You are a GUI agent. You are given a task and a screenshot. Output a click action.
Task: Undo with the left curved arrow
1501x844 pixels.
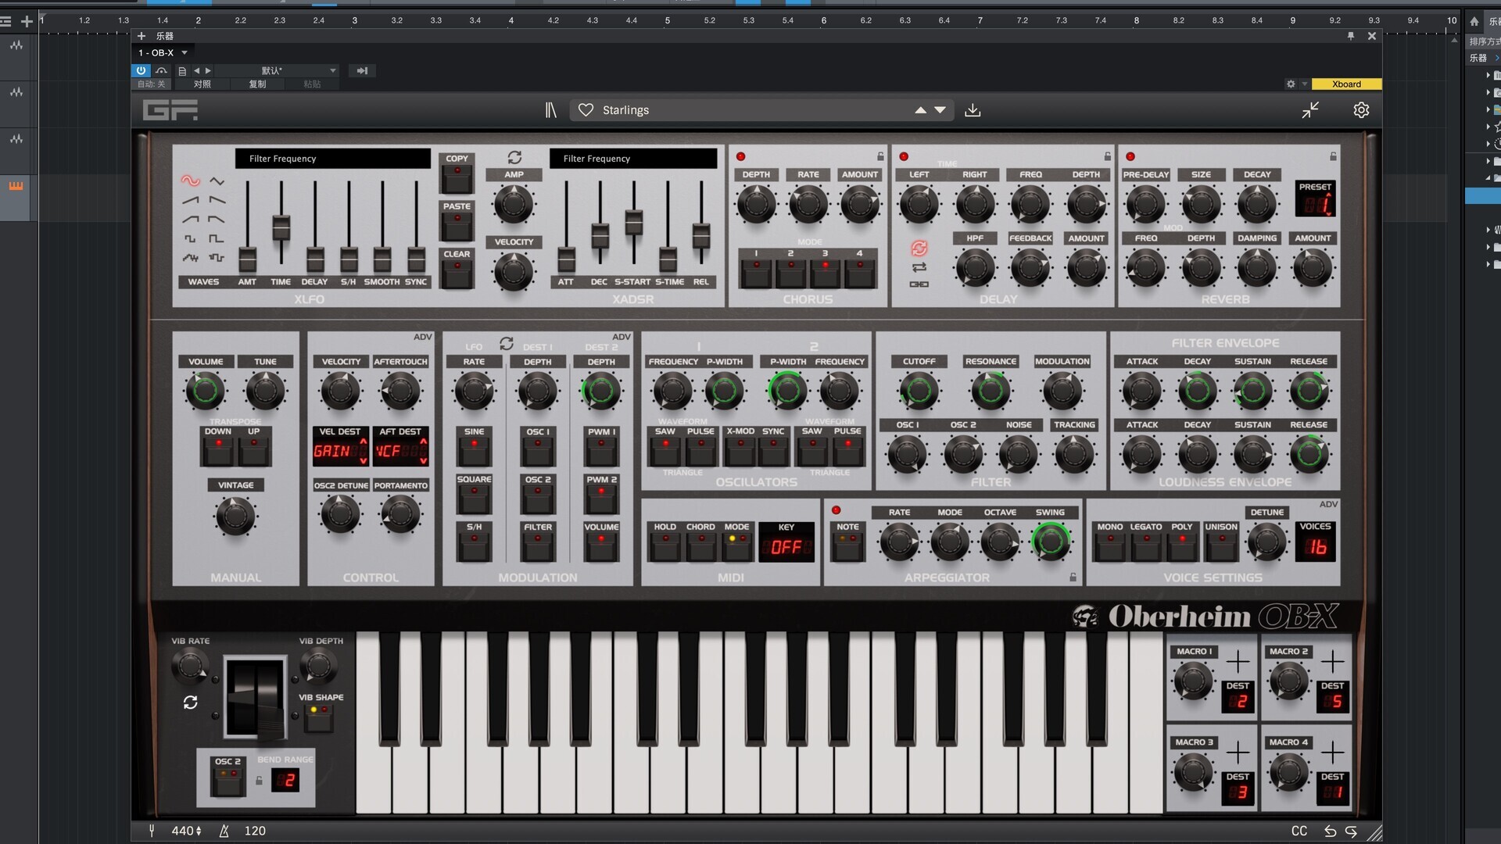click(x=1330, y=831)
